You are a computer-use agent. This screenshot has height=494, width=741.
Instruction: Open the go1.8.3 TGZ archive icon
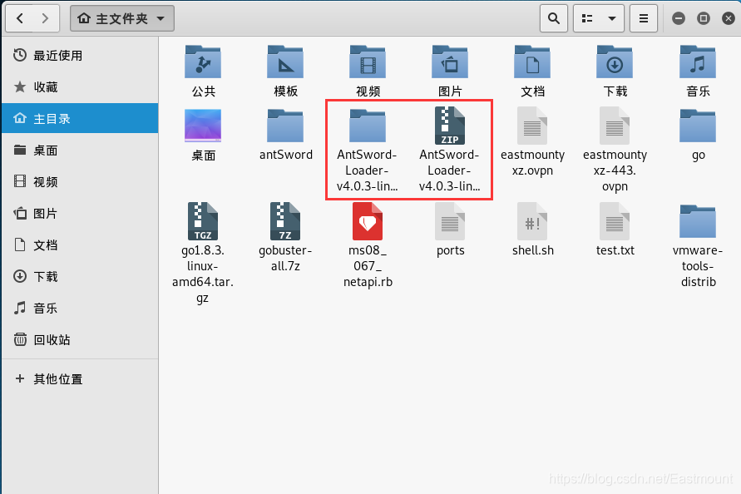pyautogui.click(x=202, y=222)
